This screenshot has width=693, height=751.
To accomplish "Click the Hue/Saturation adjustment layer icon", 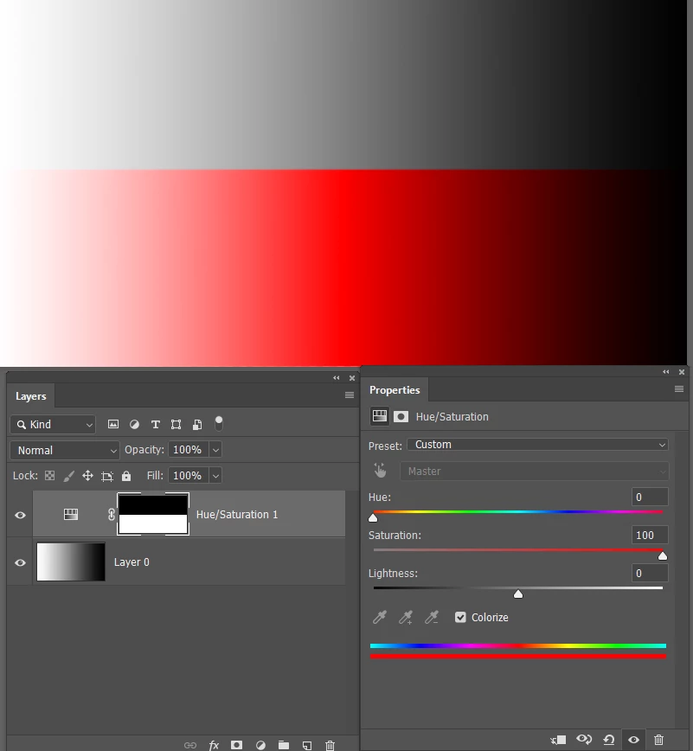I will pyautogui.click(x=71, y=515).
